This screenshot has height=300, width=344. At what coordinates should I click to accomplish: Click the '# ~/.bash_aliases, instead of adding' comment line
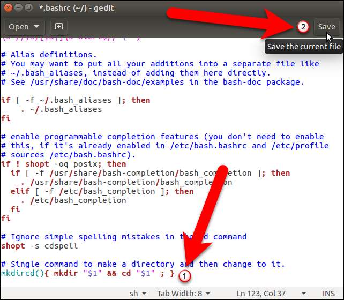coord(136,73)
